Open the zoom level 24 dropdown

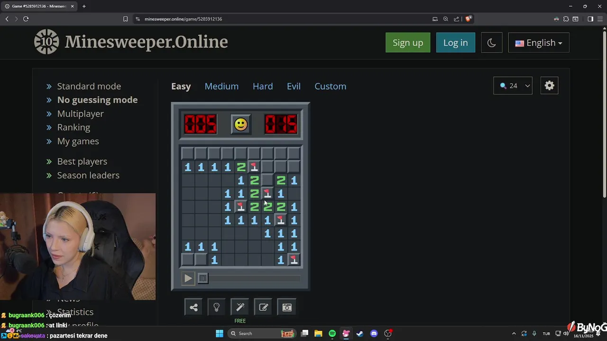[513, 86]
